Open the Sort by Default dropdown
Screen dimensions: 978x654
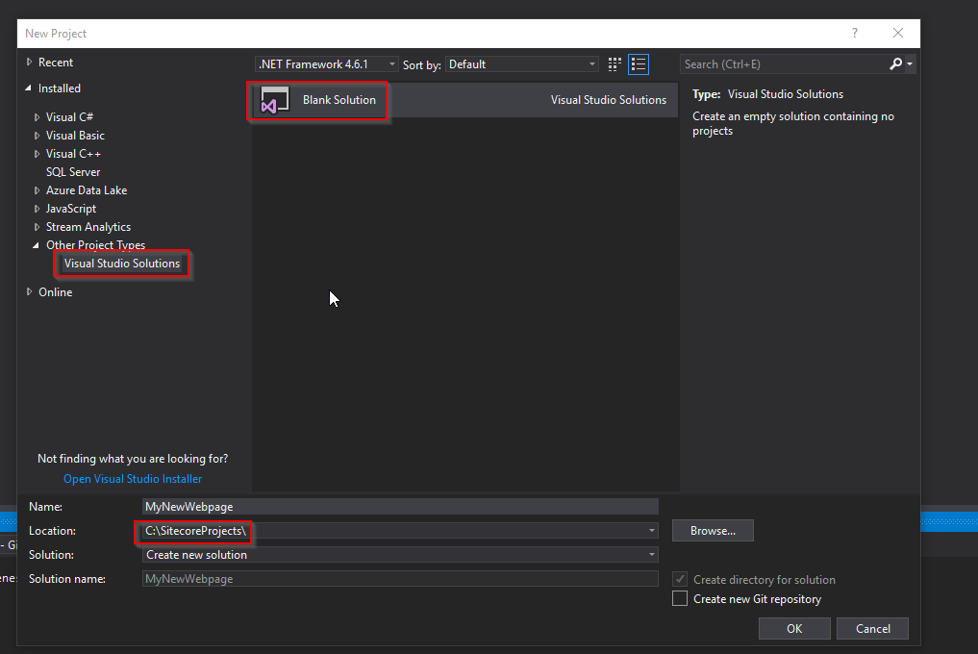point(522,64)
